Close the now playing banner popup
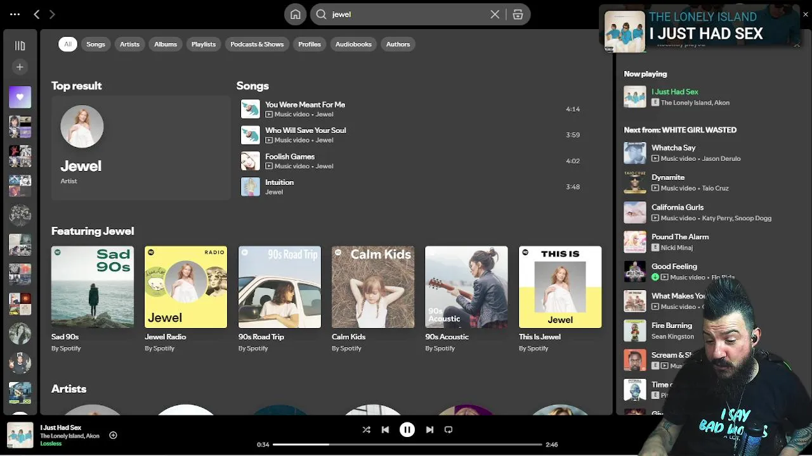 [x=806, y=15]
